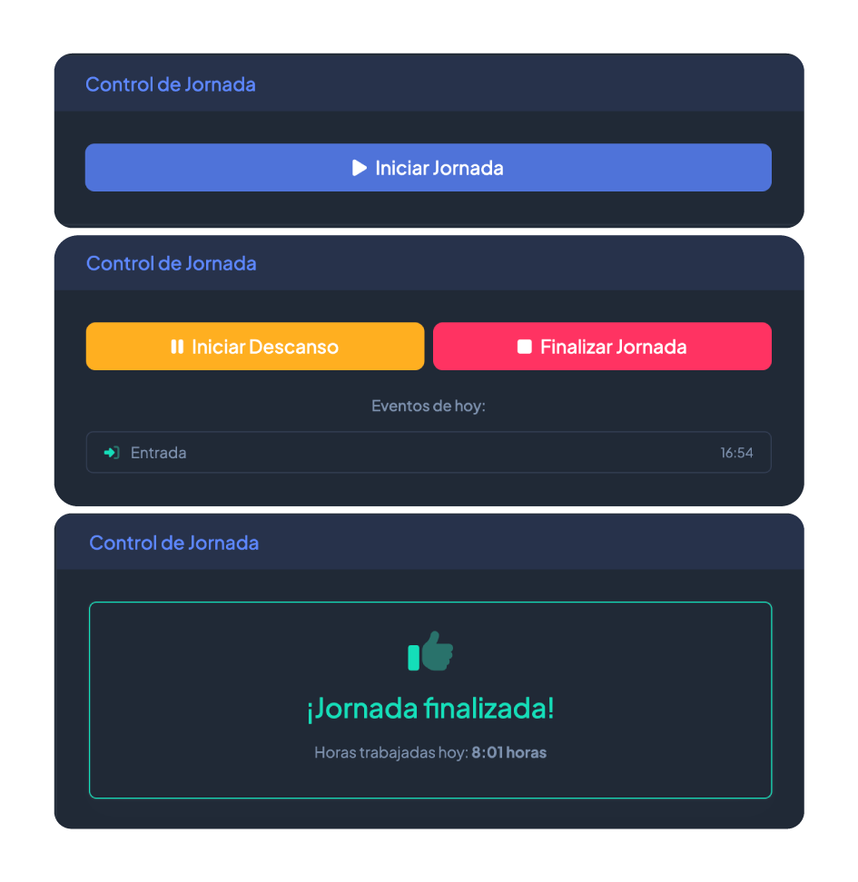Click the Horas trabajadas hoy text
The height and width of the screenshot is (882, 858).
[391, 752]
